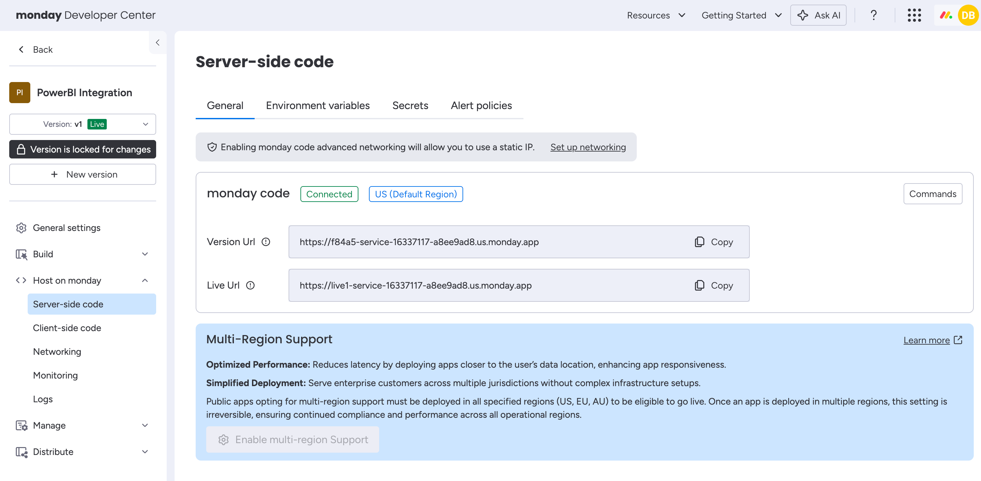
Task: Click the monday code heading text
Action: pos(248,193)
